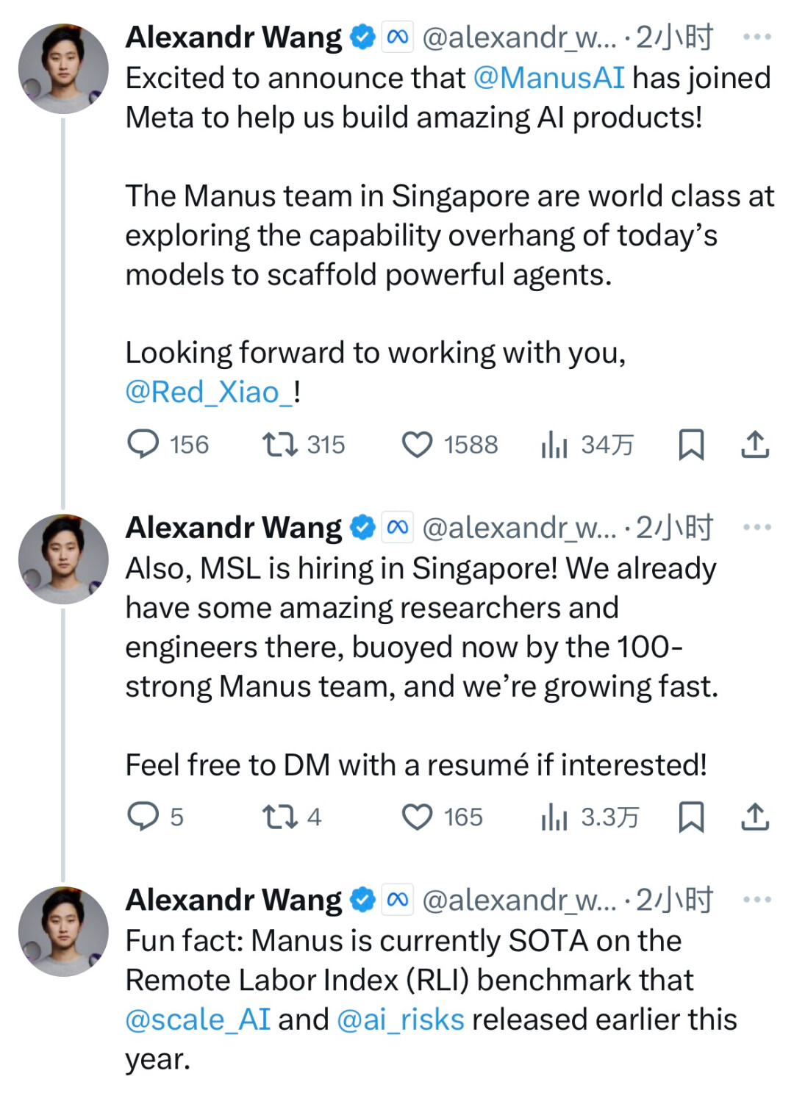
Task: Reply to the Manus announcement tweet
Action: [147, 443]
